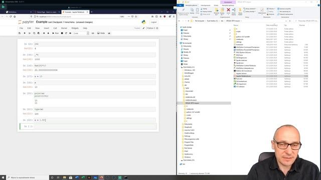Cut the selected cell with scissors icon
This screenshot has height=180, width=321.
click(30, 33)
